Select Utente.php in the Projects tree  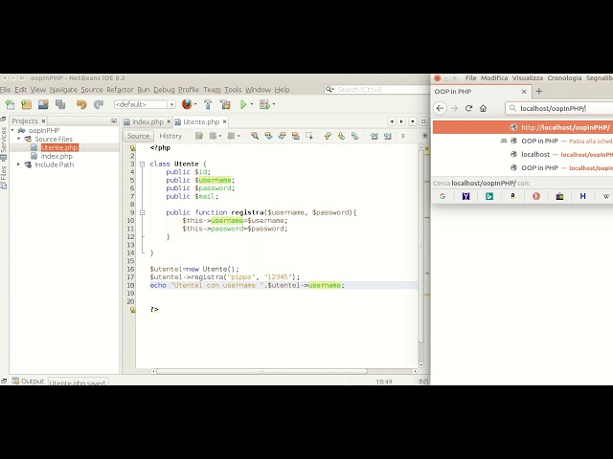59,147
